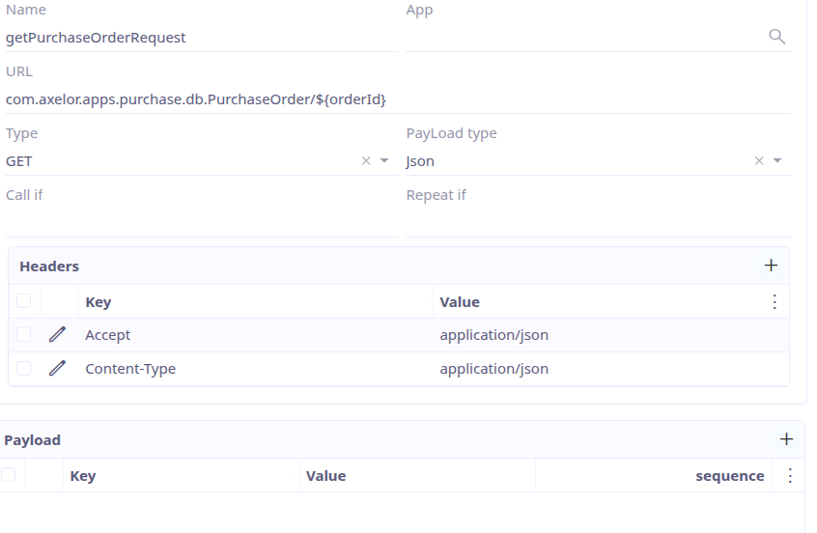
Task: Clear the Json payload type selection
Action: pos(759,161)
